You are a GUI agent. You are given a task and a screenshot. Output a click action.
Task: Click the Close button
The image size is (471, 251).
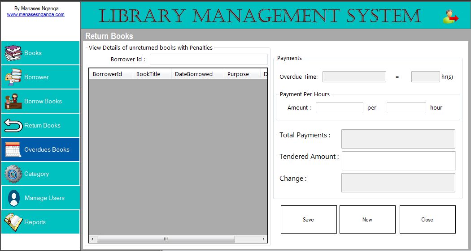pyautogui.click(x=427, y=220)
